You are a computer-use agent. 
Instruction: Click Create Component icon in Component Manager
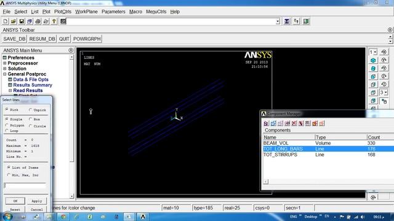pos(266,123)
